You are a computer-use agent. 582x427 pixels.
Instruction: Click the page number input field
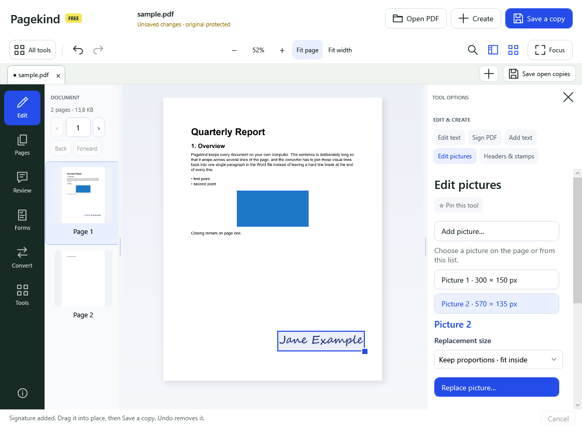click(x=78, y=128)
